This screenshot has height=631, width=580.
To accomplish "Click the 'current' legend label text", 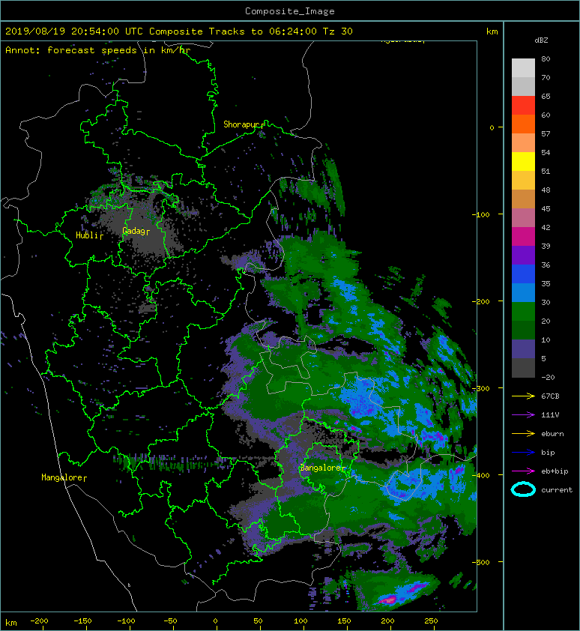I will (x=557, y=490).
